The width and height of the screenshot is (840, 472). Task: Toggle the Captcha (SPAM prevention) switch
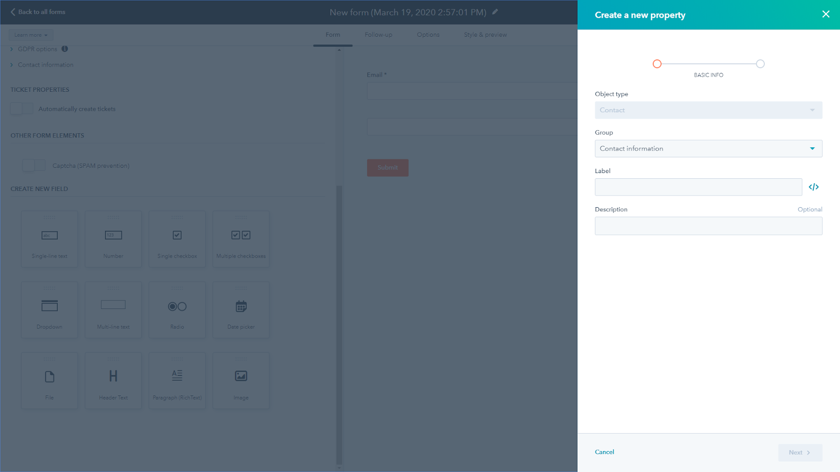pos(34,165)
